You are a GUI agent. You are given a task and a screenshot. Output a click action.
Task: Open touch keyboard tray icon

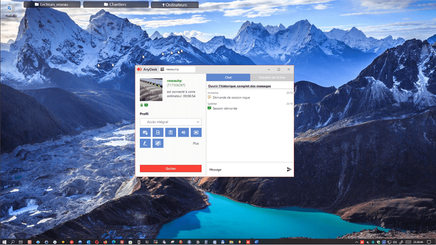pyautogui.click(x=408, y=242)
